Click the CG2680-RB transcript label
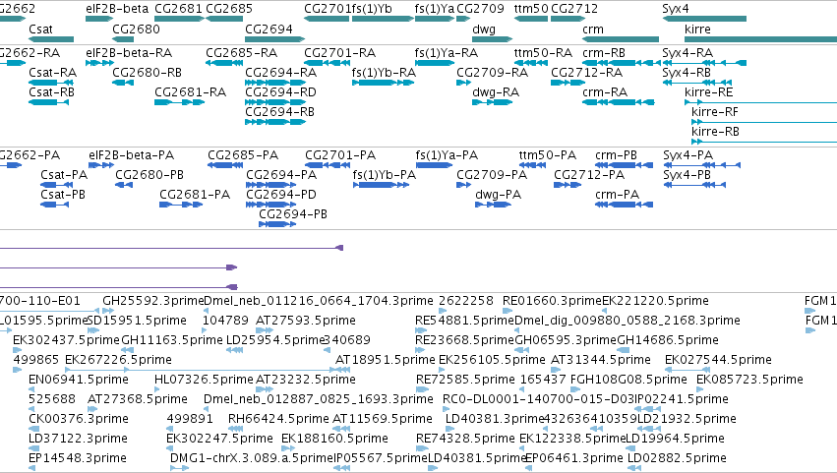This screenshot has width=837, height=473. point(147,73)
